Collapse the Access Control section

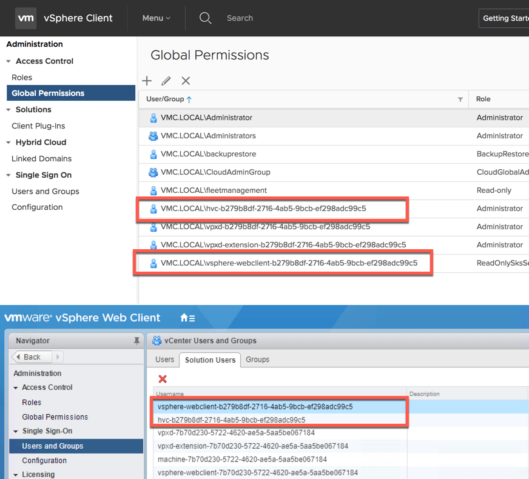point(8,61)
